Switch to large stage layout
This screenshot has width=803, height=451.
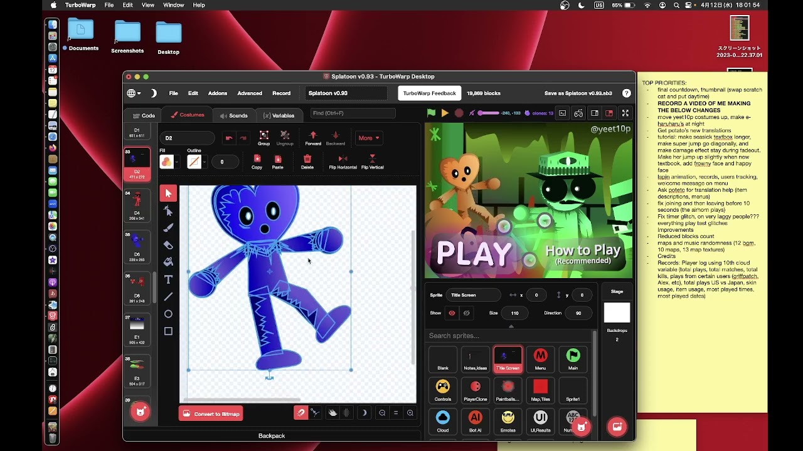tap(609, 113)
